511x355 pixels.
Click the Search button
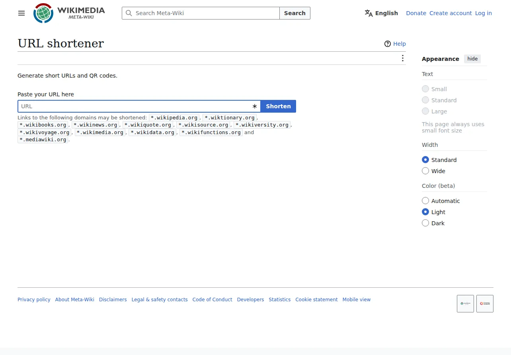295,13
